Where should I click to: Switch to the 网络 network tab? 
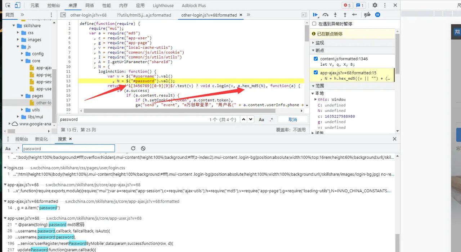pyautogui.click(x=90, y=5)
